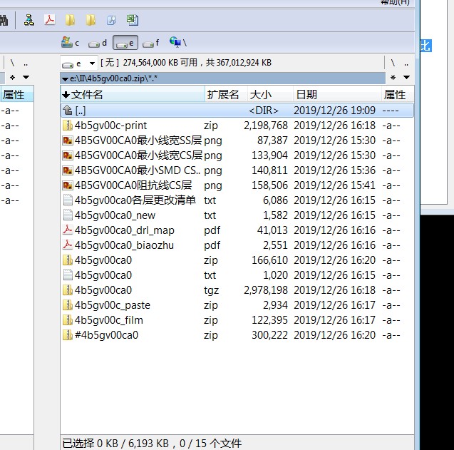454x450 pixels.
Task: Open the folder icon beside the PDF icon
Action: point(70,20)
